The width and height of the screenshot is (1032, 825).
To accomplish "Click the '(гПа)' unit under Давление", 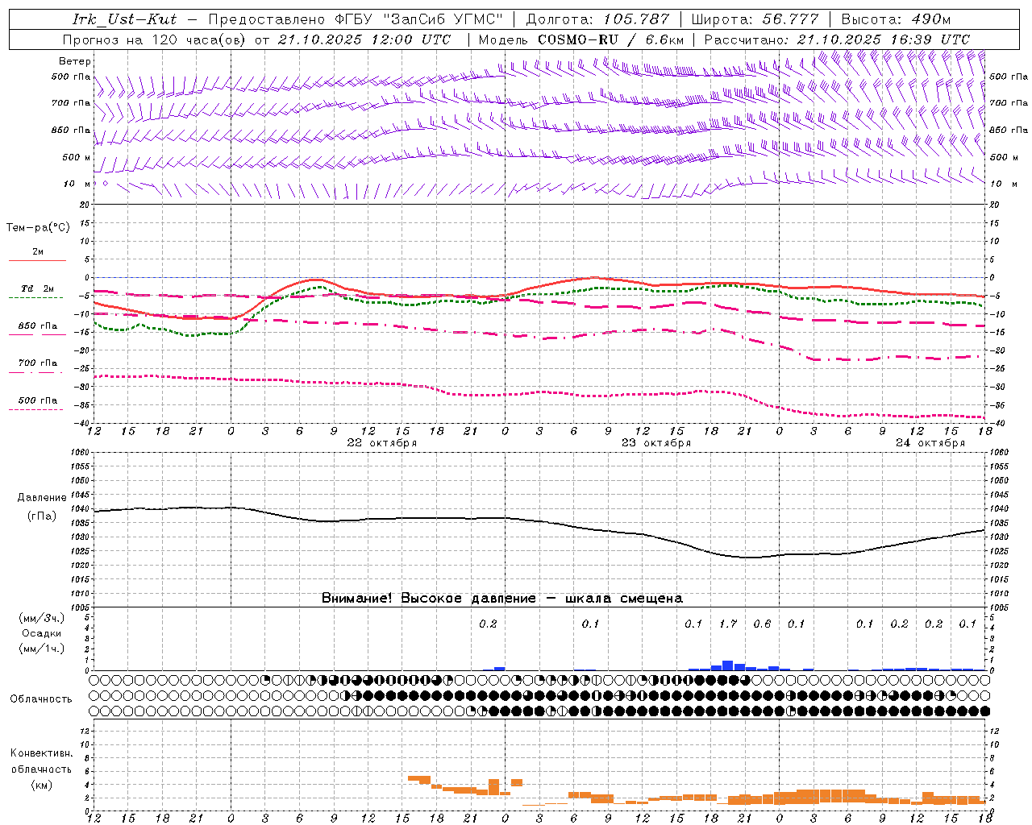I will [42, 516].
